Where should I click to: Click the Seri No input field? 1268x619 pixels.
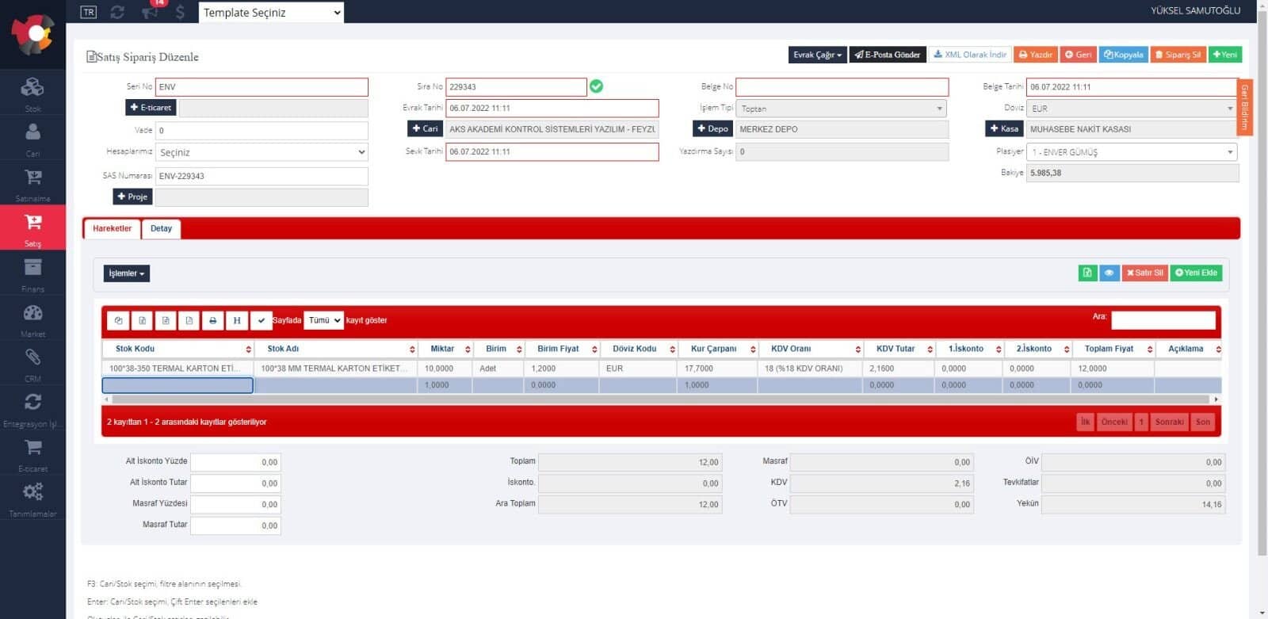262,87
